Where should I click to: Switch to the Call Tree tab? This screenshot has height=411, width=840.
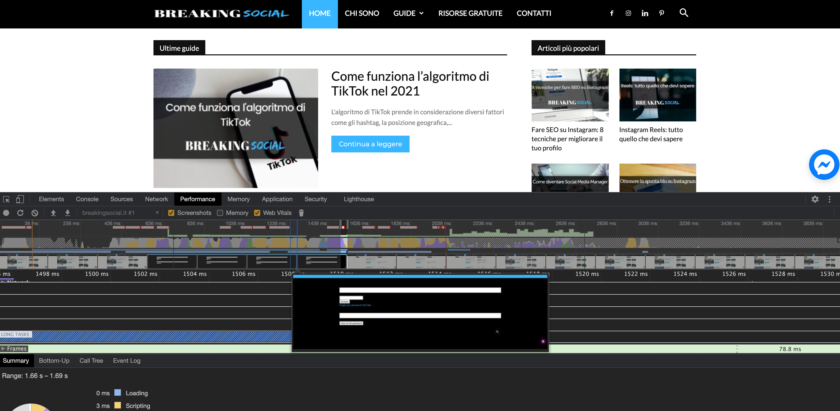[91, 360]
